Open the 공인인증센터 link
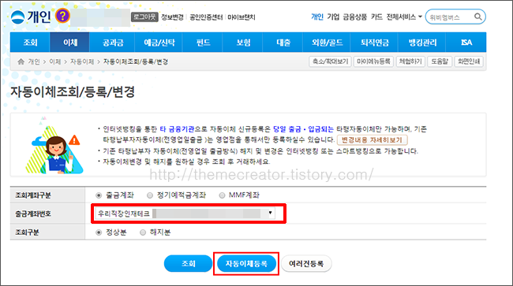 tap(206, 17)
